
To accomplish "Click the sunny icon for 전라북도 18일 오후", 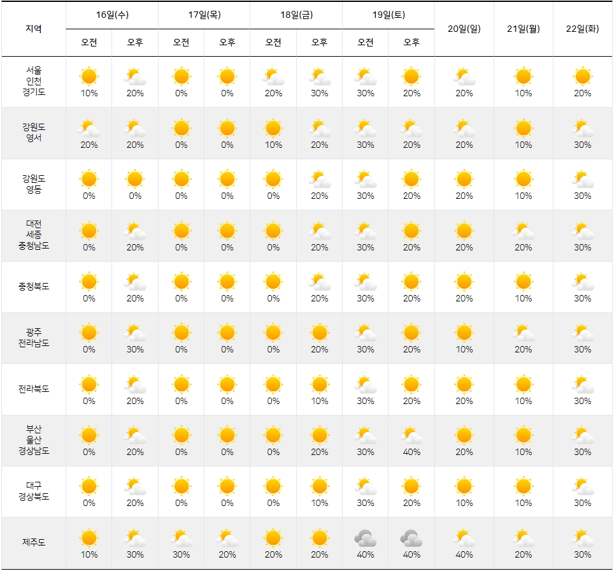I will pyautogui.click(x=320, y=384).
